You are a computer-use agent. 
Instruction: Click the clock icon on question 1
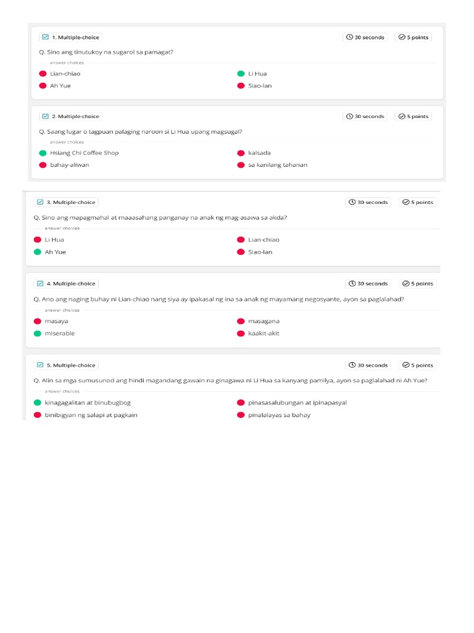350,37
